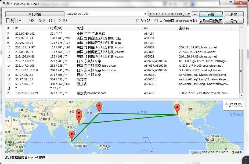Enable the 反向路由 checkbox
Image resolution: width=249 pixels, height=164 pixels.
[x=138, y=21]
